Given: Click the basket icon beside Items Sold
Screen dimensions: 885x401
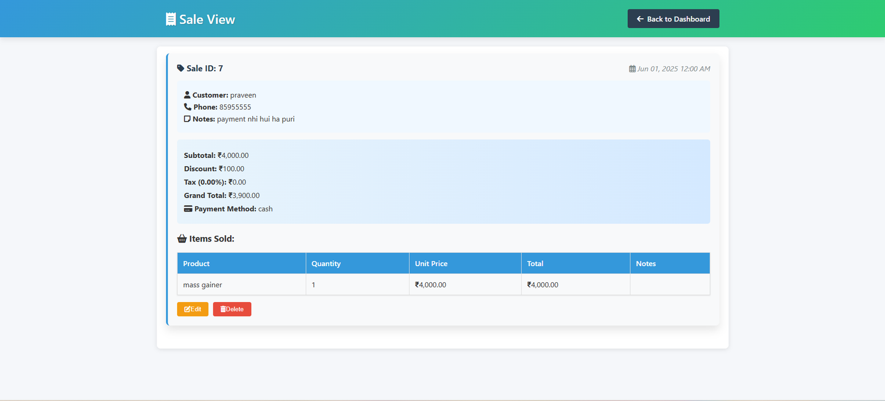Looking at the screenshot, I should tap(182, 239).
